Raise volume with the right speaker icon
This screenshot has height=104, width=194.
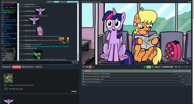(x=153, y=67)
